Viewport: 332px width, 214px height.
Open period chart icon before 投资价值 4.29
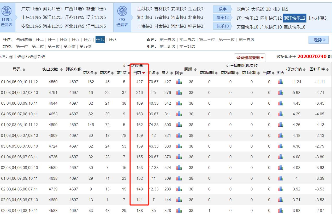[281, 114]
